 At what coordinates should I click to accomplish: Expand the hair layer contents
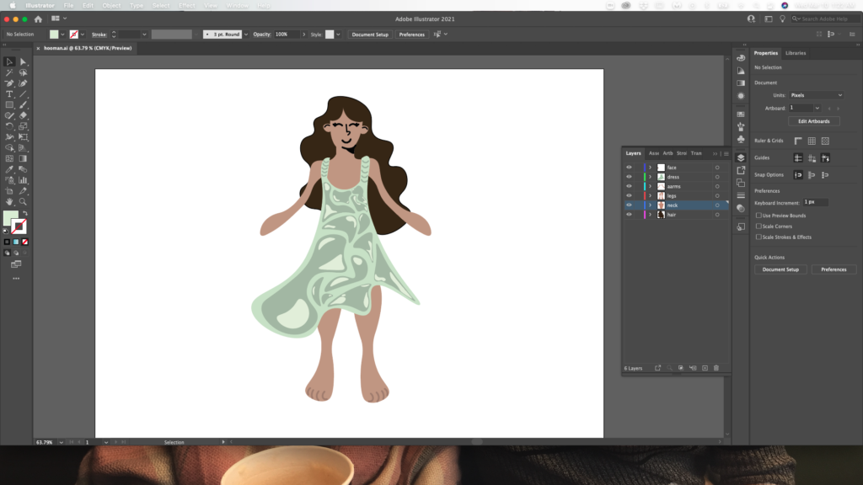click(x=650, y=215)
